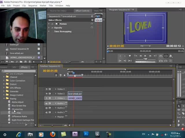
Task: Select love-arbab.avi in the project list
Action: pos(17,53)
